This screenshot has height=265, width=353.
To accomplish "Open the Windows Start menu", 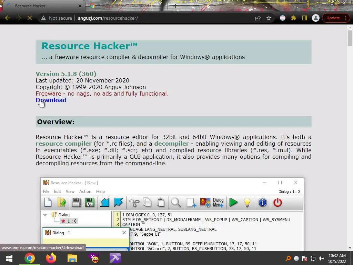I will 9,258.
